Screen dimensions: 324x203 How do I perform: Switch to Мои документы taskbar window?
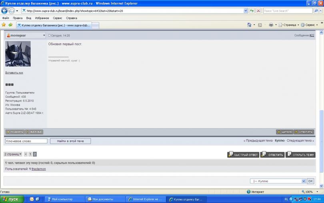[105, 199]
